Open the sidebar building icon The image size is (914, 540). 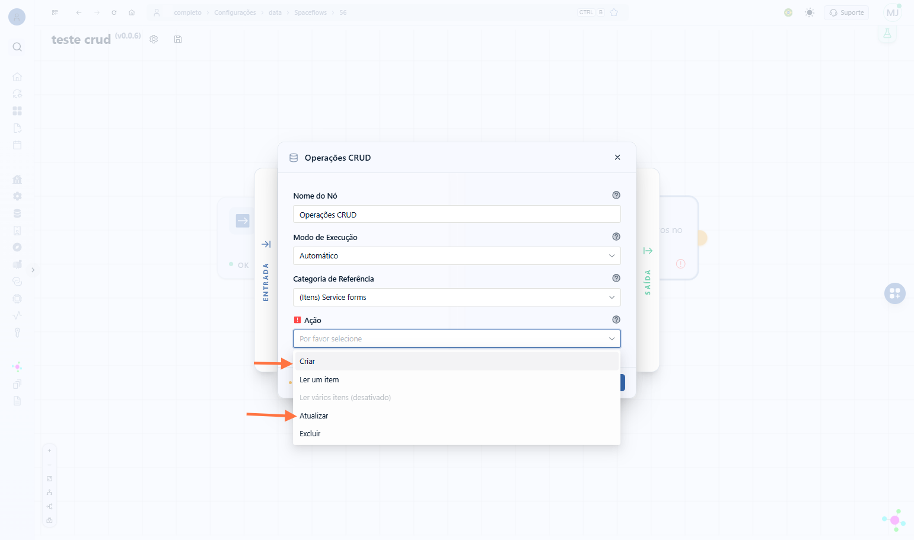[17, 179]
